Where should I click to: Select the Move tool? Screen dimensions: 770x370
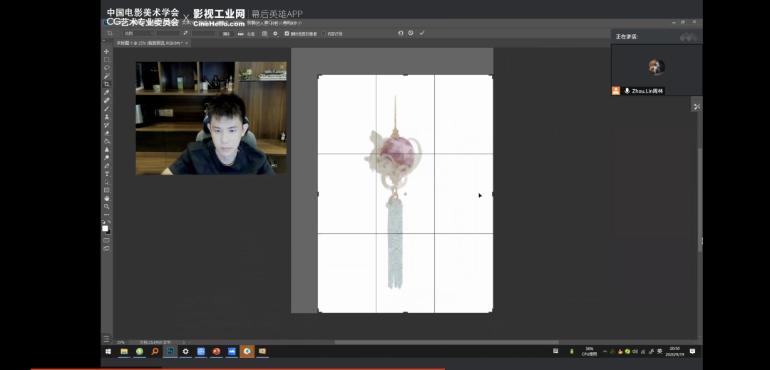click(107, 51)
